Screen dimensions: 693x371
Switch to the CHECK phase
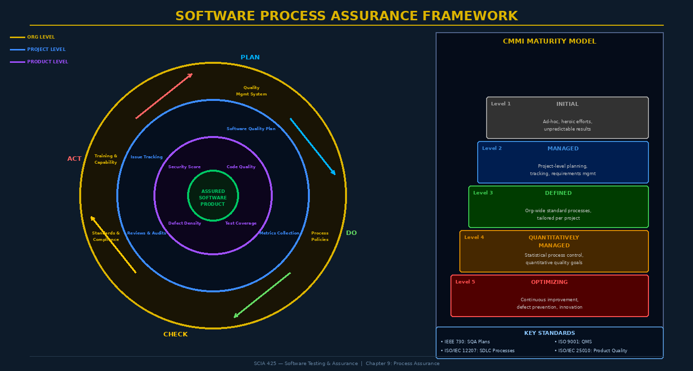pos(176,334)
